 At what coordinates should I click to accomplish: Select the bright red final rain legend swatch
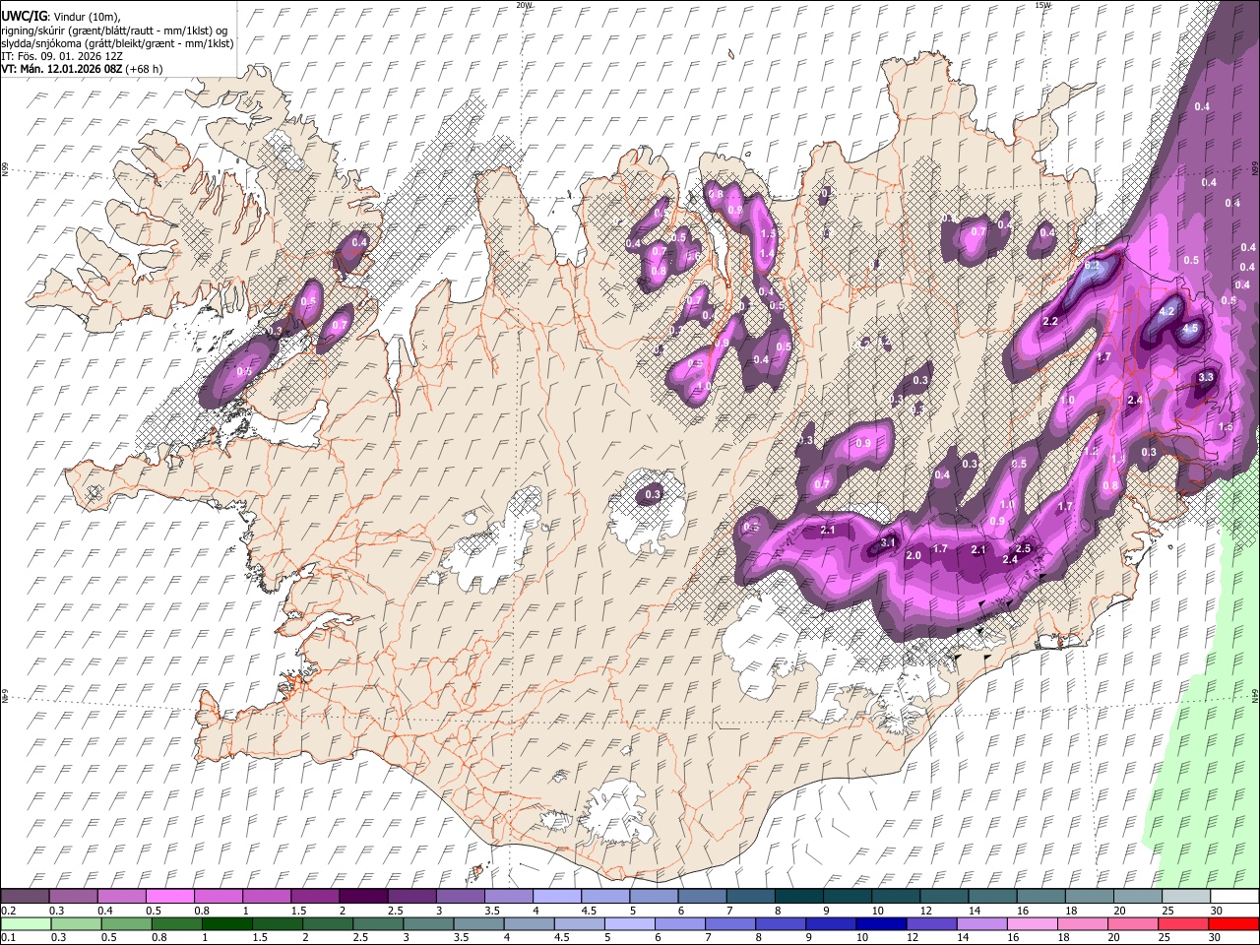pos(1234,924)
